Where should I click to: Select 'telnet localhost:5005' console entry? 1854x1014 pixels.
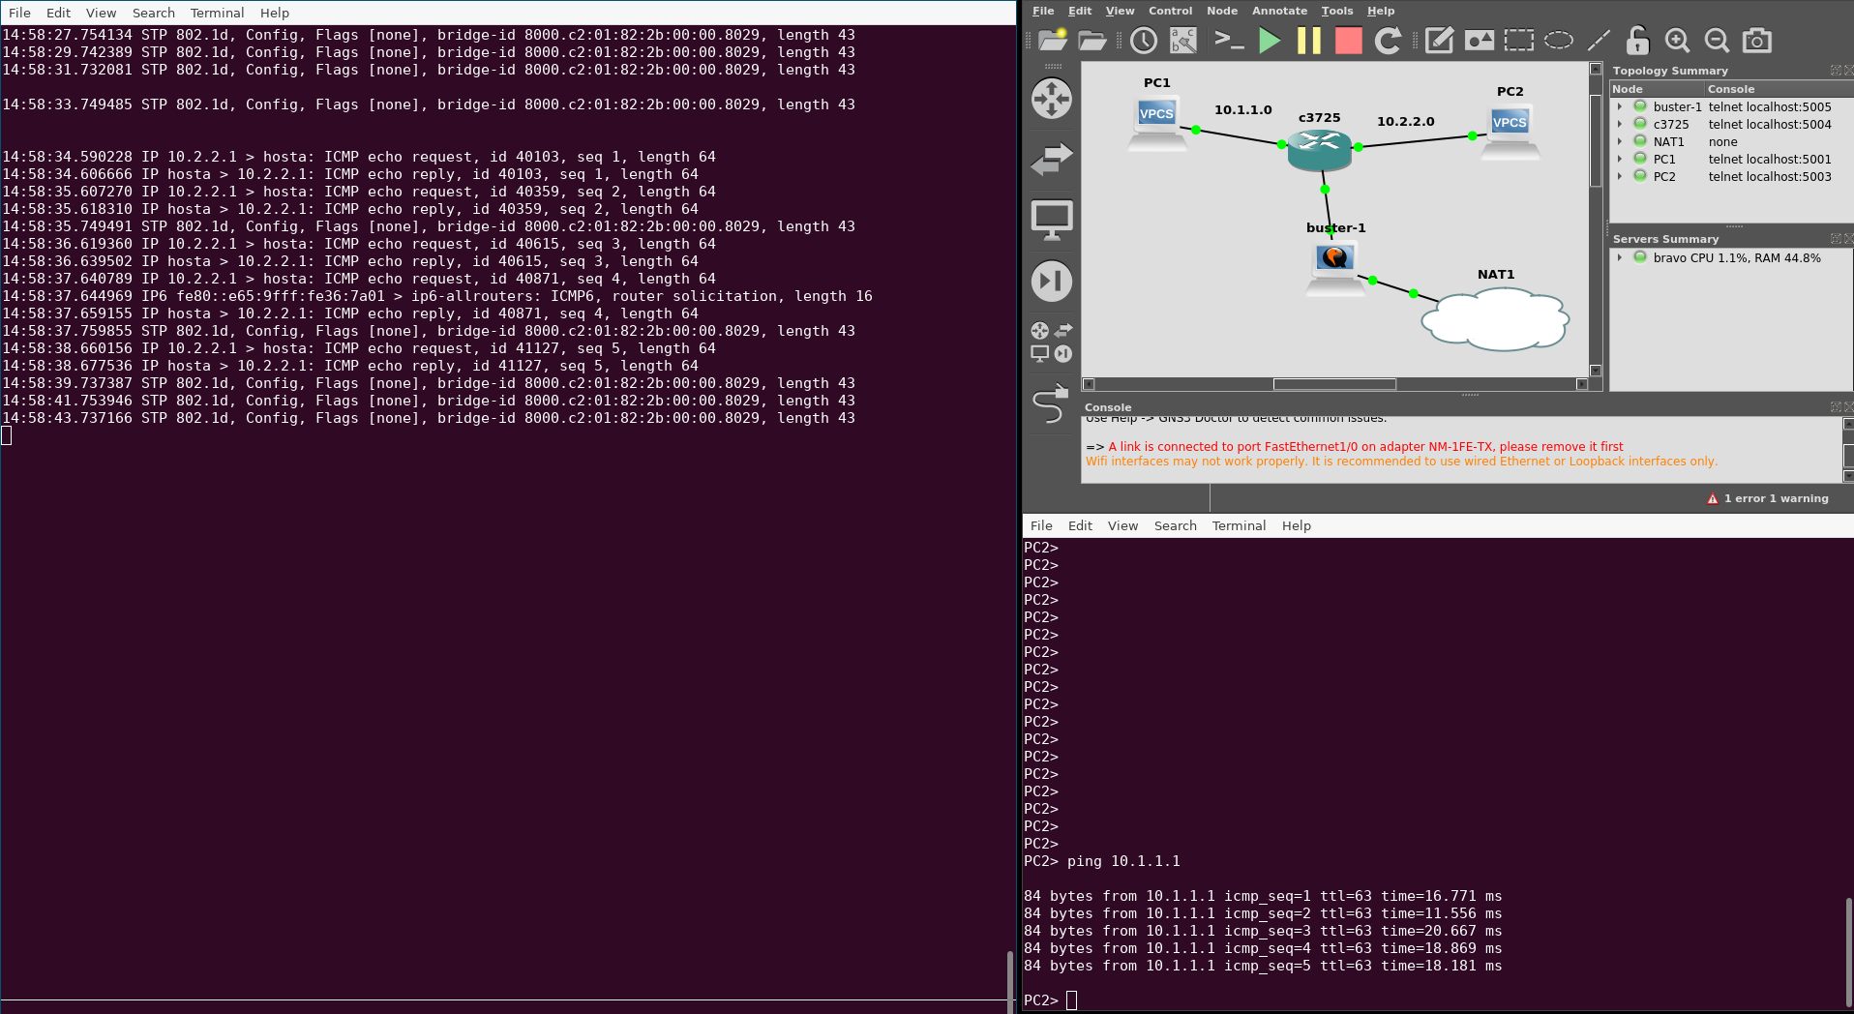tap(1770, 107)
